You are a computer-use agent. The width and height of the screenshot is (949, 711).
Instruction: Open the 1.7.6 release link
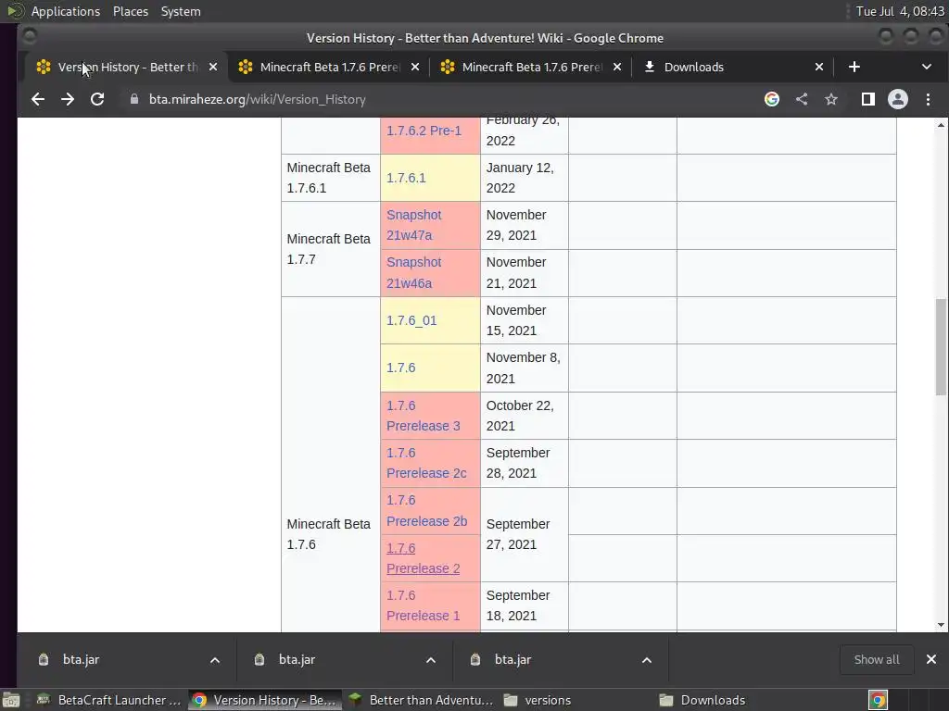click(400, 368)
